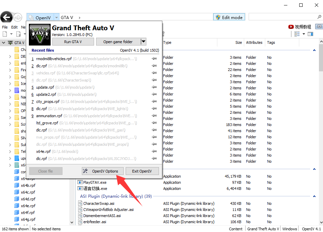Select the PlayGTAV.exe file icon
The image size is (323, 232).
[80, 182]
